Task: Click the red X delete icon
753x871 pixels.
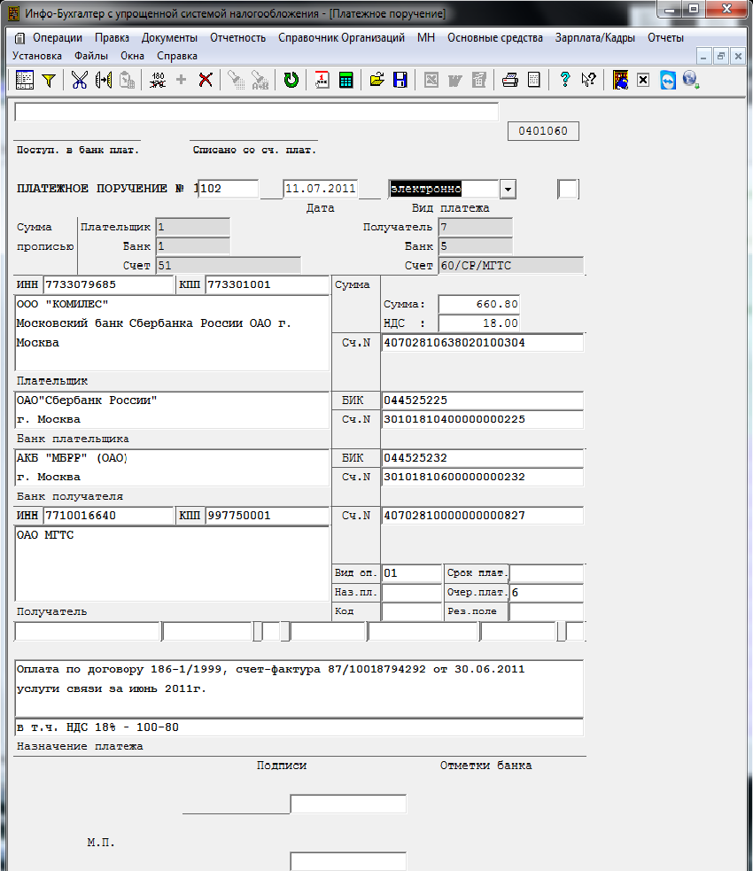Action: tap(206, 81)
